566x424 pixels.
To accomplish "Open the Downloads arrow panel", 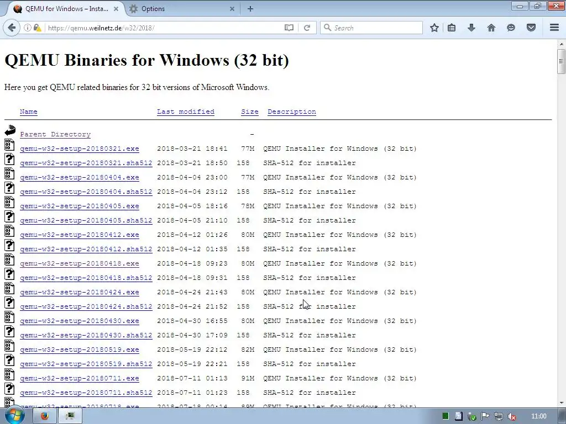I will click(x=471, y=28).
